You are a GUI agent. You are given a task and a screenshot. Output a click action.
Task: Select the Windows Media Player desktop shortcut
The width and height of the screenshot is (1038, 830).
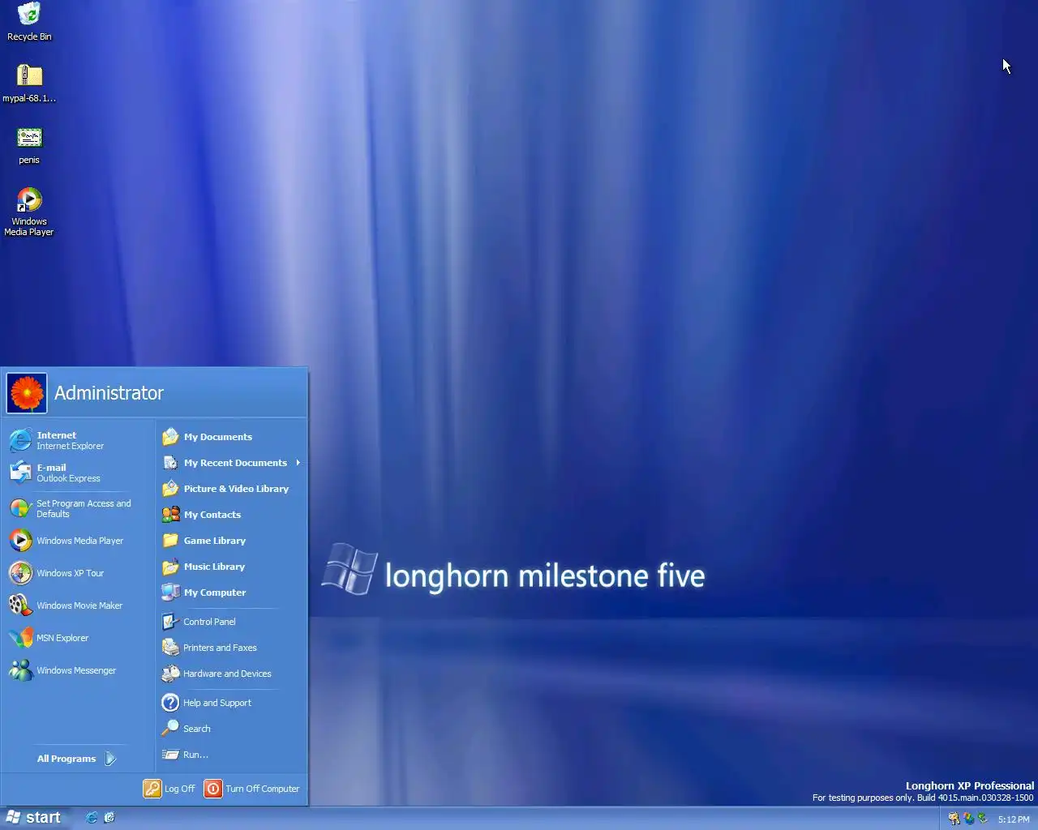tap(29, 212)
